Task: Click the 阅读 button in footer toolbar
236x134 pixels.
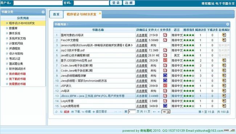Action: click(65, 112)
